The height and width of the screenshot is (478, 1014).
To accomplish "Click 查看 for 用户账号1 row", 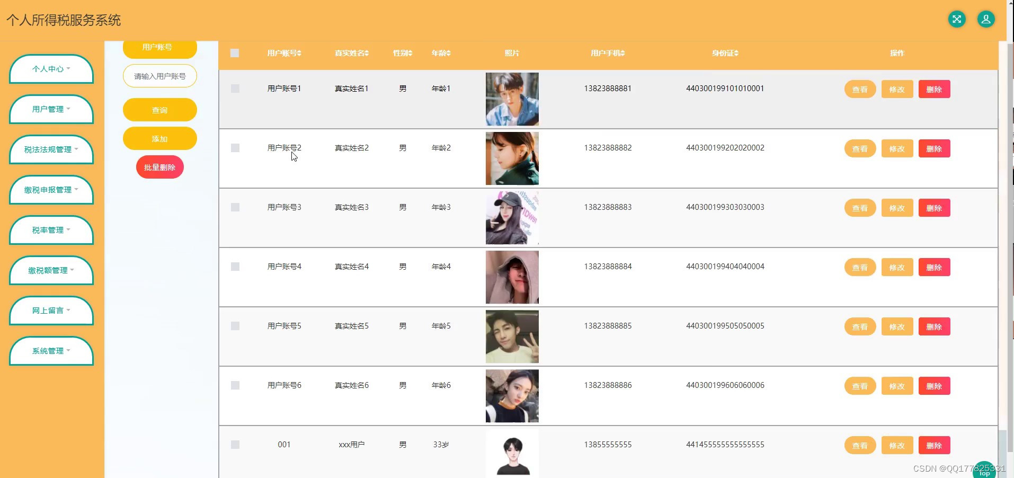I will [x=860, y=89].
